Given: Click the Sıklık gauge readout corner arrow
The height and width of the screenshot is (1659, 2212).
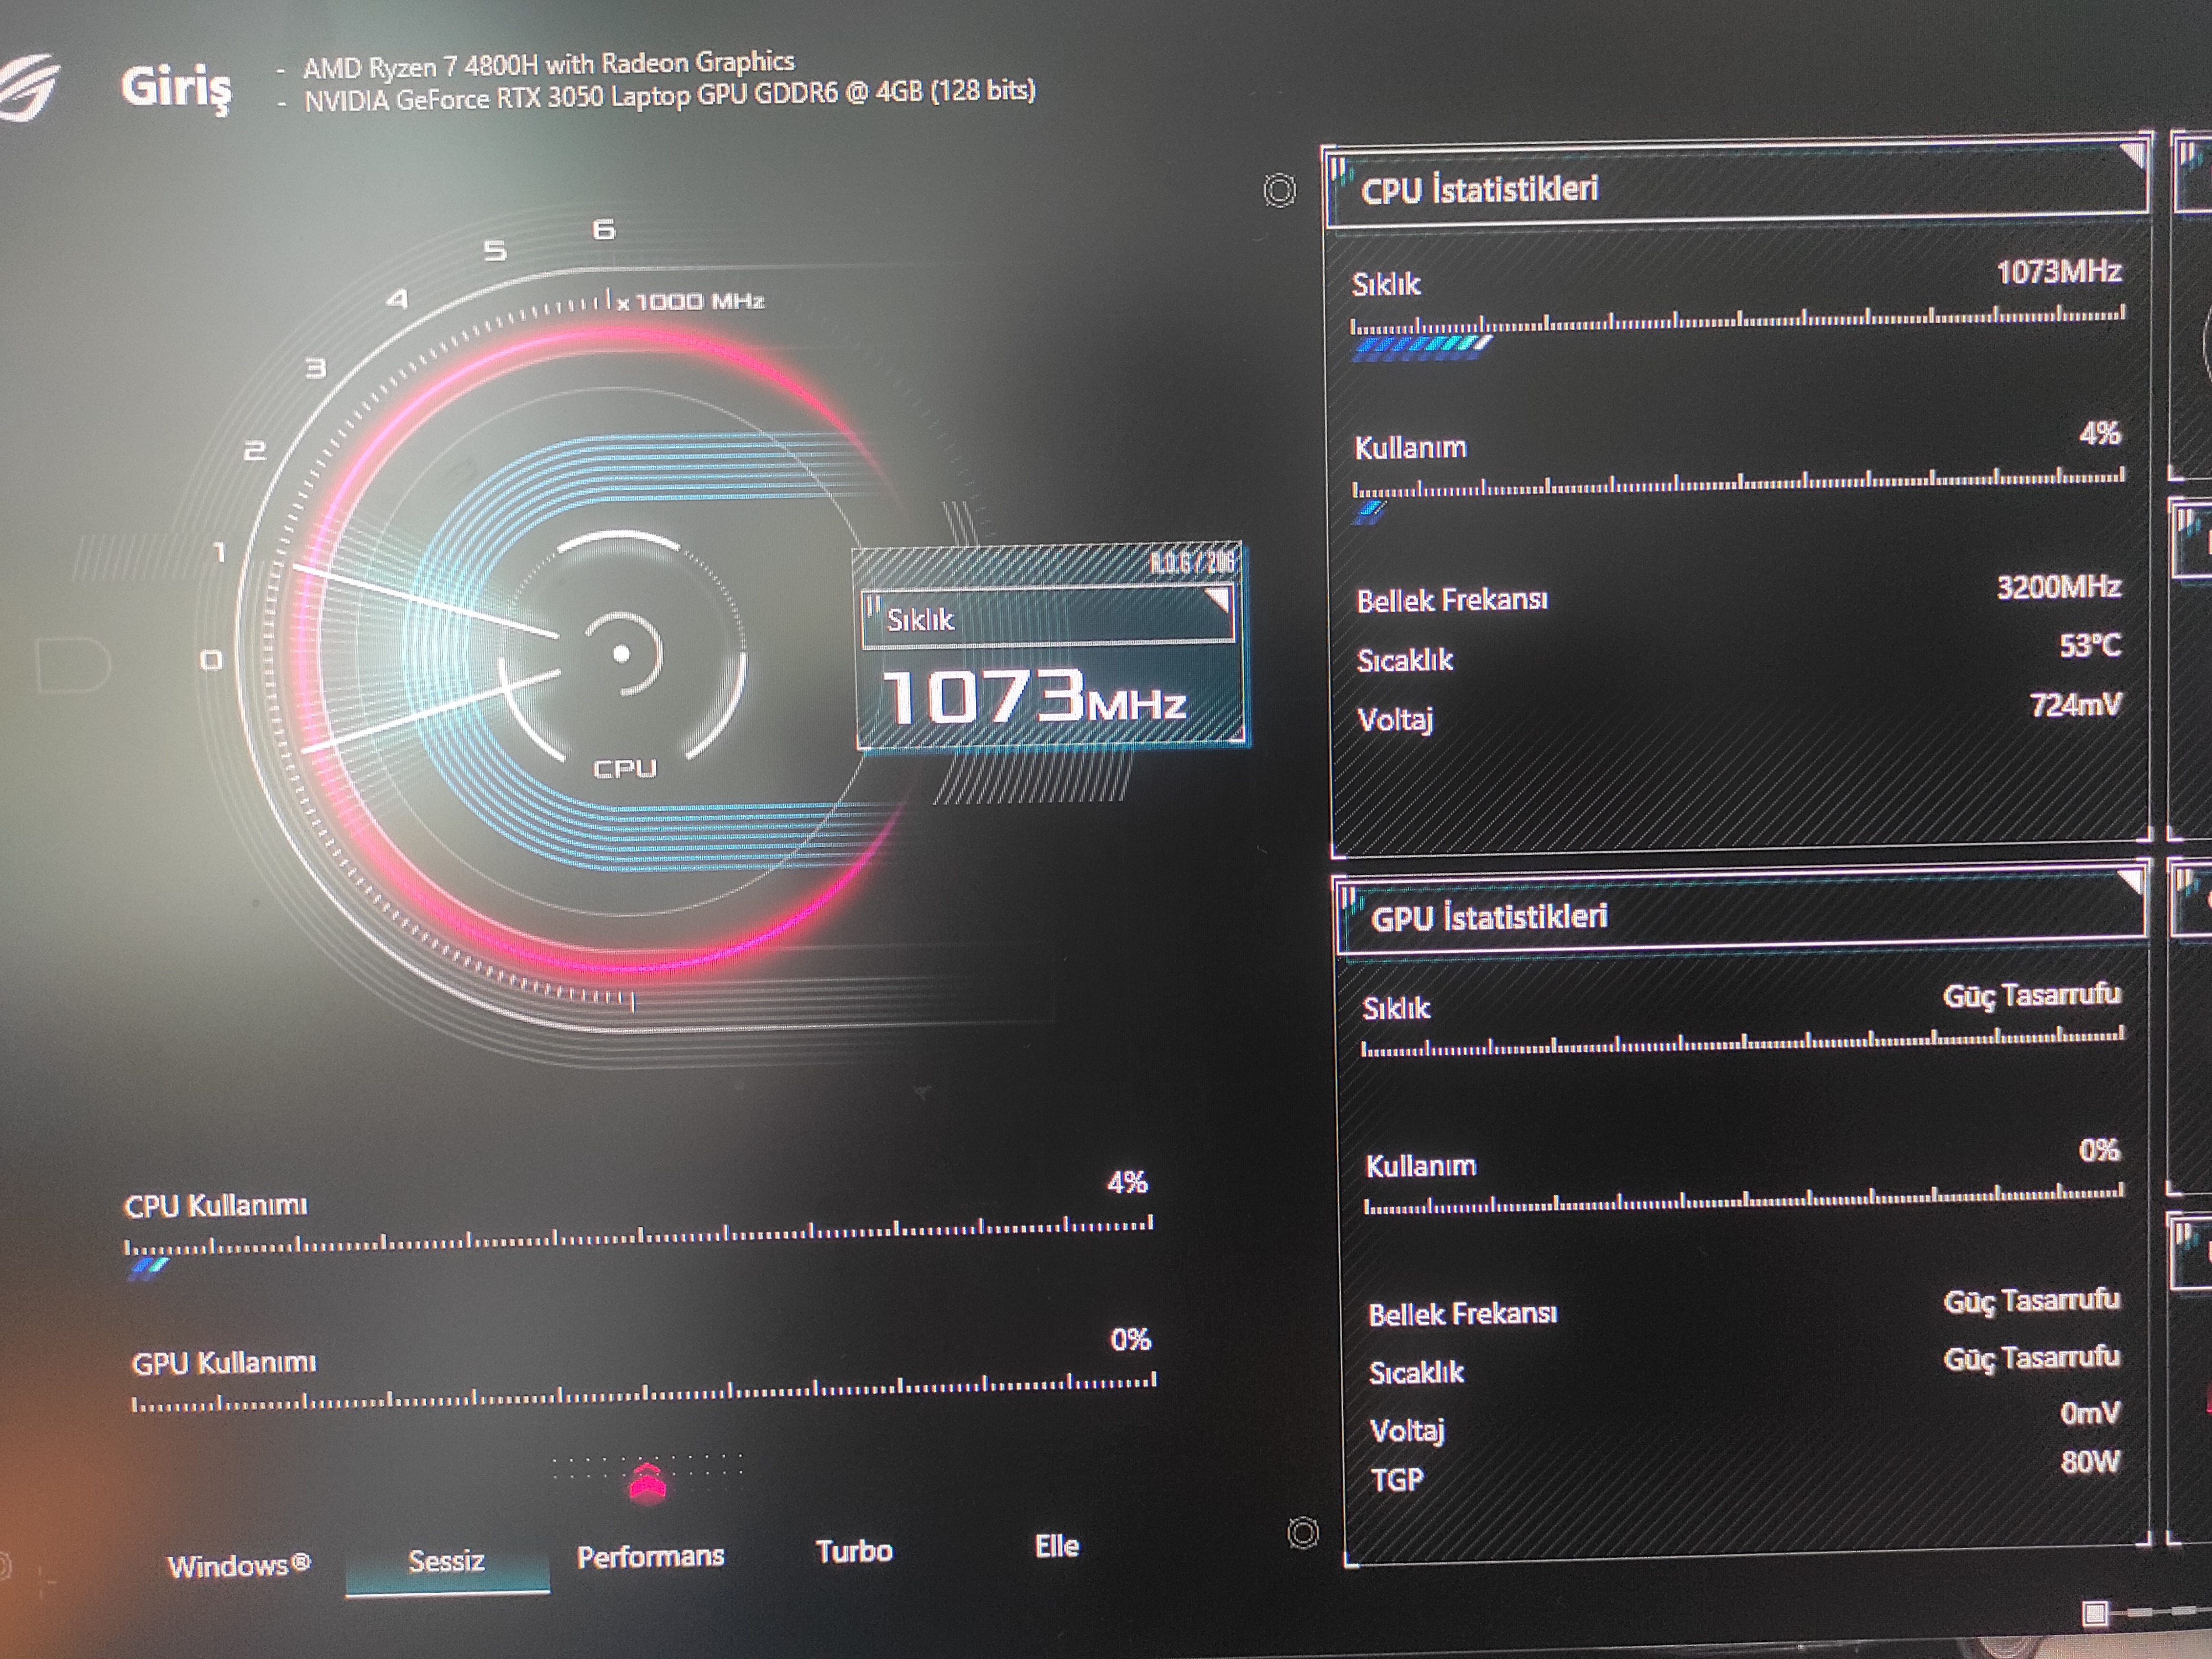Looking at the screenshot, I should pyautogui.click(x=1217, y=600).
